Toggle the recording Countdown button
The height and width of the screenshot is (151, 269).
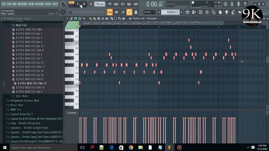[x=123, y=4]
